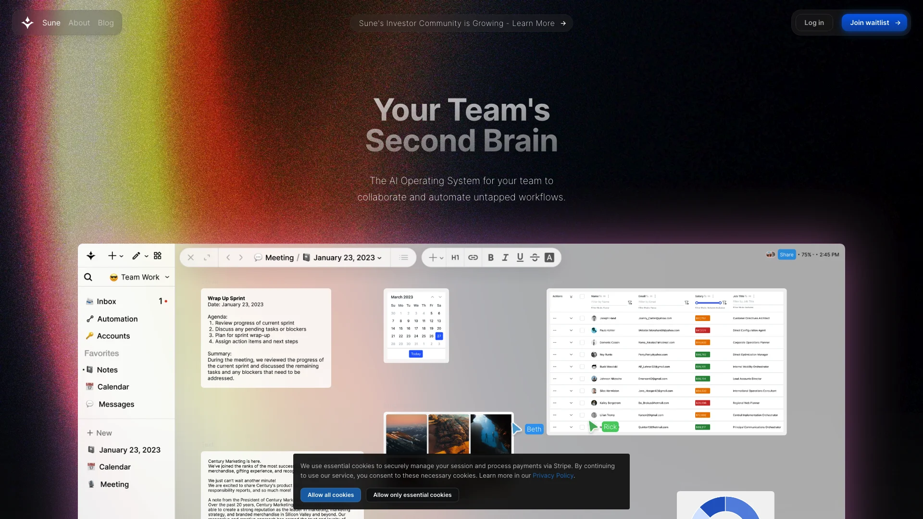Tick the select-all checkbox in table header

[582, 297]
